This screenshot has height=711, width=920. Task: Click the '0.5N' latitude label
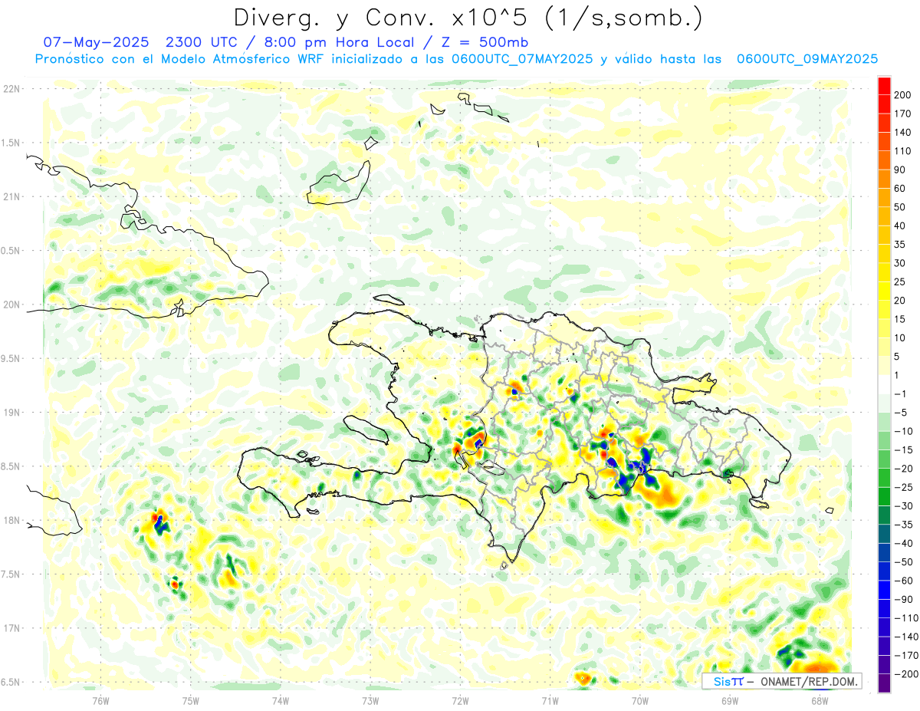(11, 251)
